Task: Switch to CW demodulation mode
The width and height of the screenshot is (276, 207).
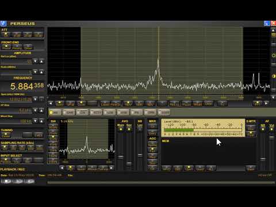Action: (82, 112)
